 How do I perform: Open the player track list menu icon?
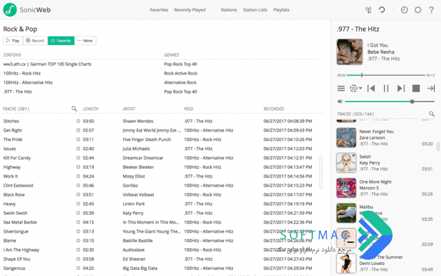point(341,88)
